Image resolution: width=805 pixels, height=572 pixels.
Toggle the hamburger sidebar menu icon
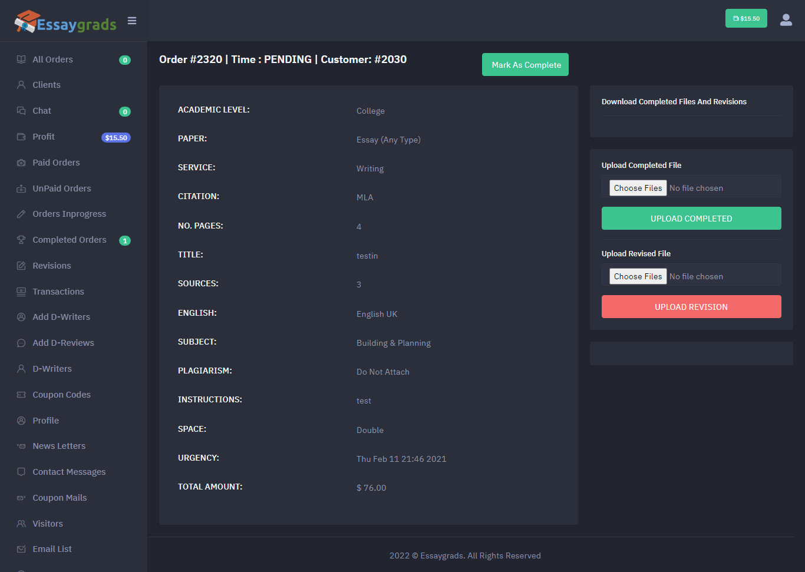132,21
